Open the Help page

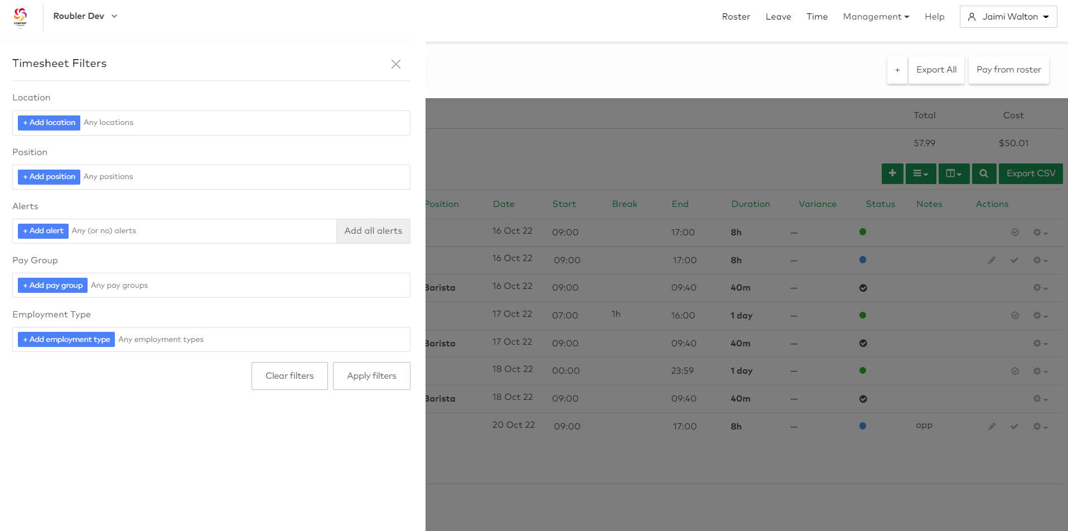[934, 17]
